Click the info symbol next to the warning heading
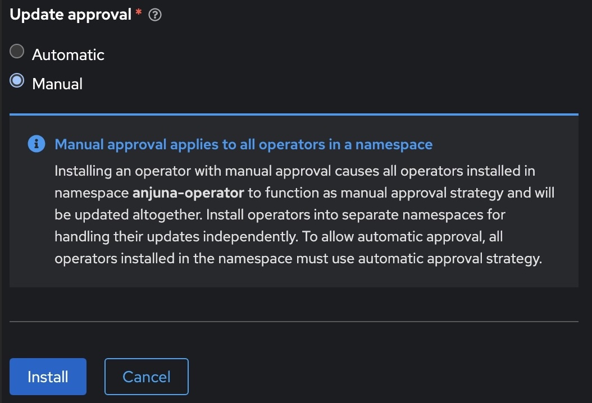Image resolution: width=592 pixels, height=403 pixels. coord(36,144)
